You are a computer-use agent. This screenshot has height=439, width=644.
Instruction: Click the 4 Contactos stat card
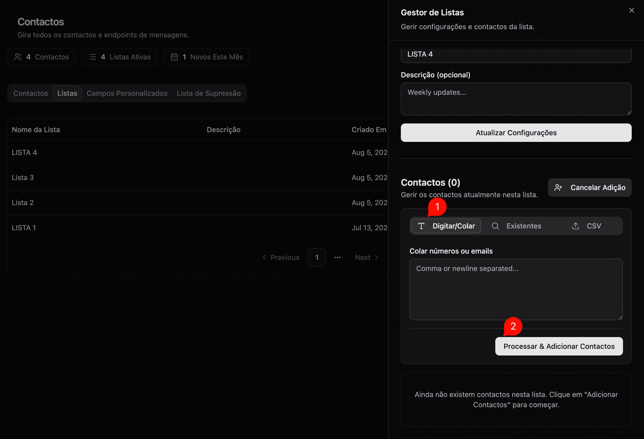tap(41, 57)
